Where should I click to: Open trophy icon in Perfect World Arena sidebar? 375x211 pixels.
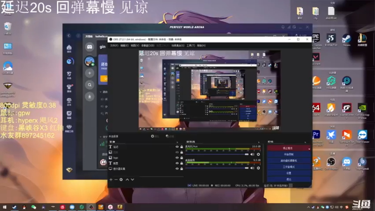(x=69, y=88)
